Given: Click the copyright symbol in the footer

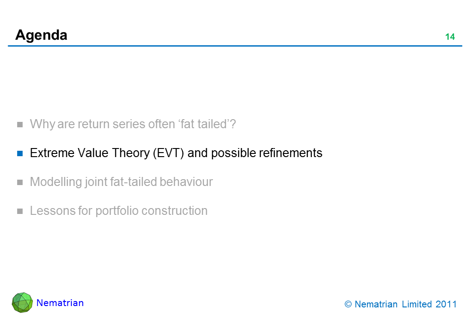Looking at the screenshot, I should [x=348, y=305].
